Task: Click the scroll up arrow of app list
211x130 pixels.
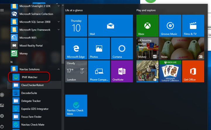Action: pos(63,6)
